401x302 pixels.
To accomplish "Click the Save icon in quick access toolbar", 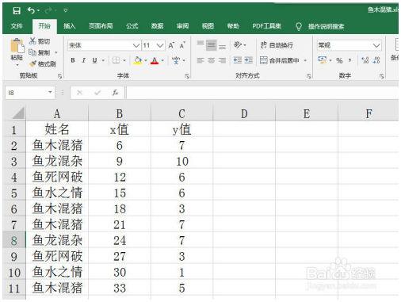I will 17,10.
